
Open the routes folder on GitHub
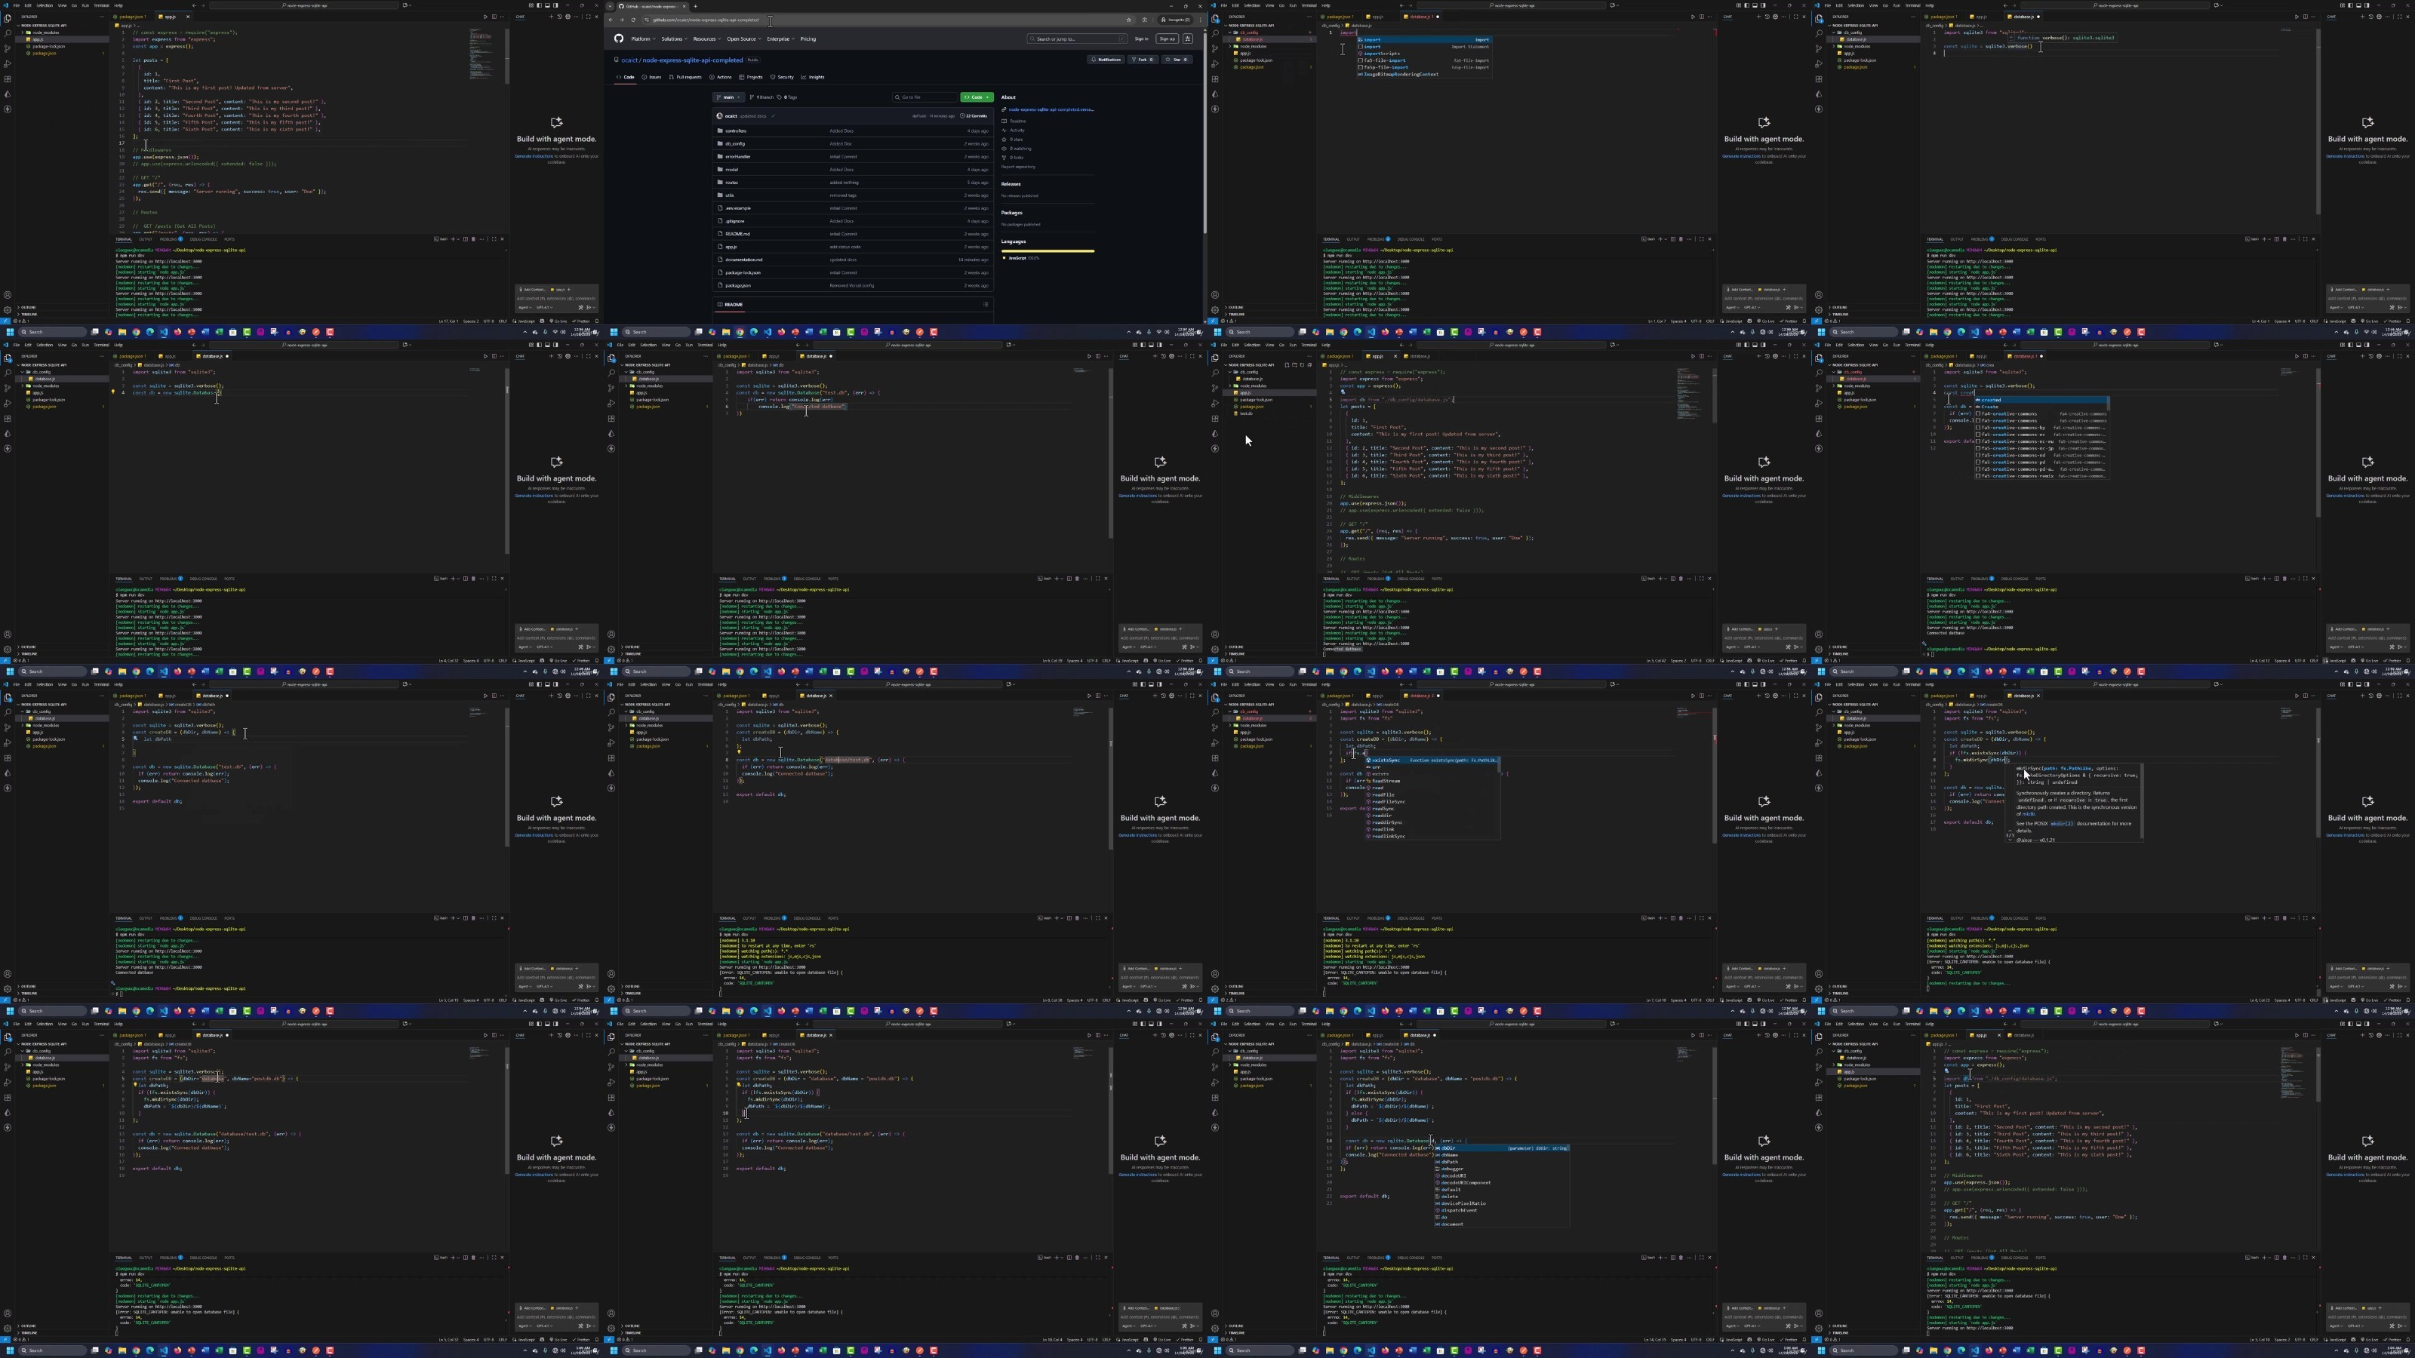pyautogui.click(x=732, y=183)
